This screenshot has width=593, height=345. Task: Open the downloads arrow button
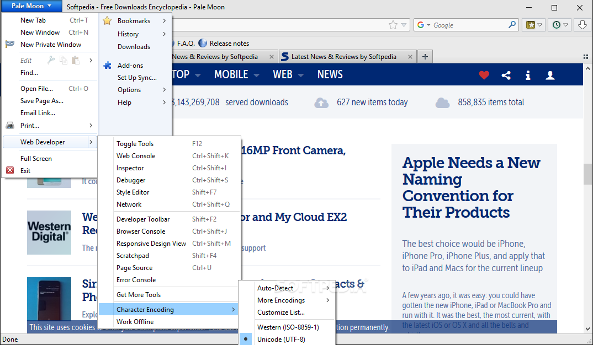point(583,25)
